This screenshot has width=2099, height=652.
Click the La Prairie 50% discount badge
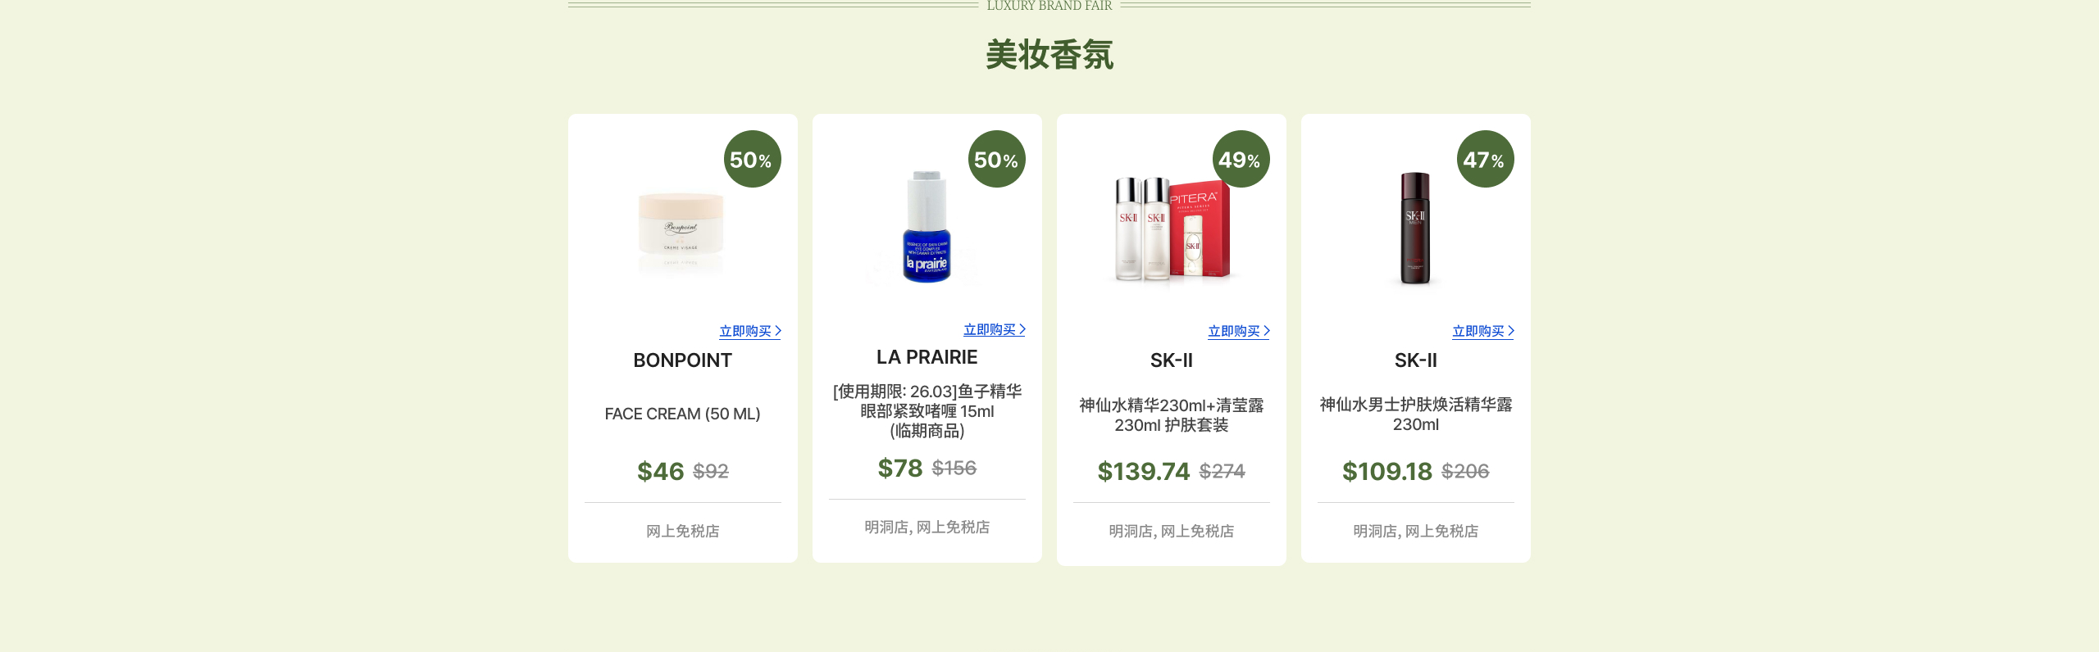click(996, 159)
